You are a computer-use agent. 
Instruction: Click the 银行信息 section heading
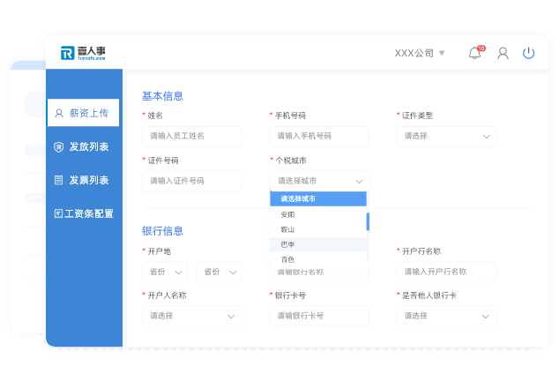point(162,231)
